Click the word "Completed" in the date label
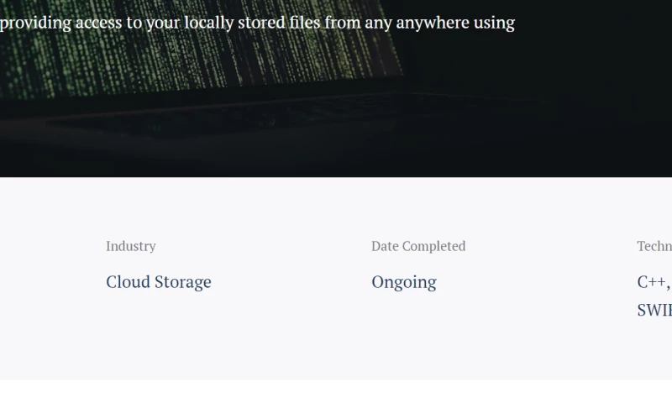This screenshot has height=403, width=672. 433,246
